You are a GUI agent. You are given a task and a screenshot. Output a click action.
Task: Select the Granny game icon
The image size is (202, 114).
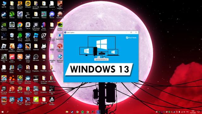pyautogui.click(x=36, y=79)
